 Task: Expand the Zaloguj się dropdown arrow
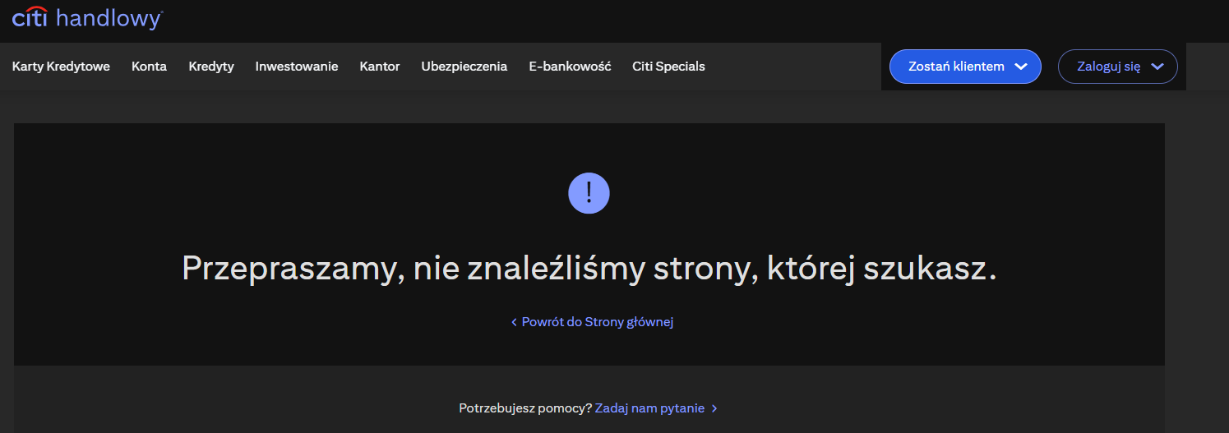1157,67
